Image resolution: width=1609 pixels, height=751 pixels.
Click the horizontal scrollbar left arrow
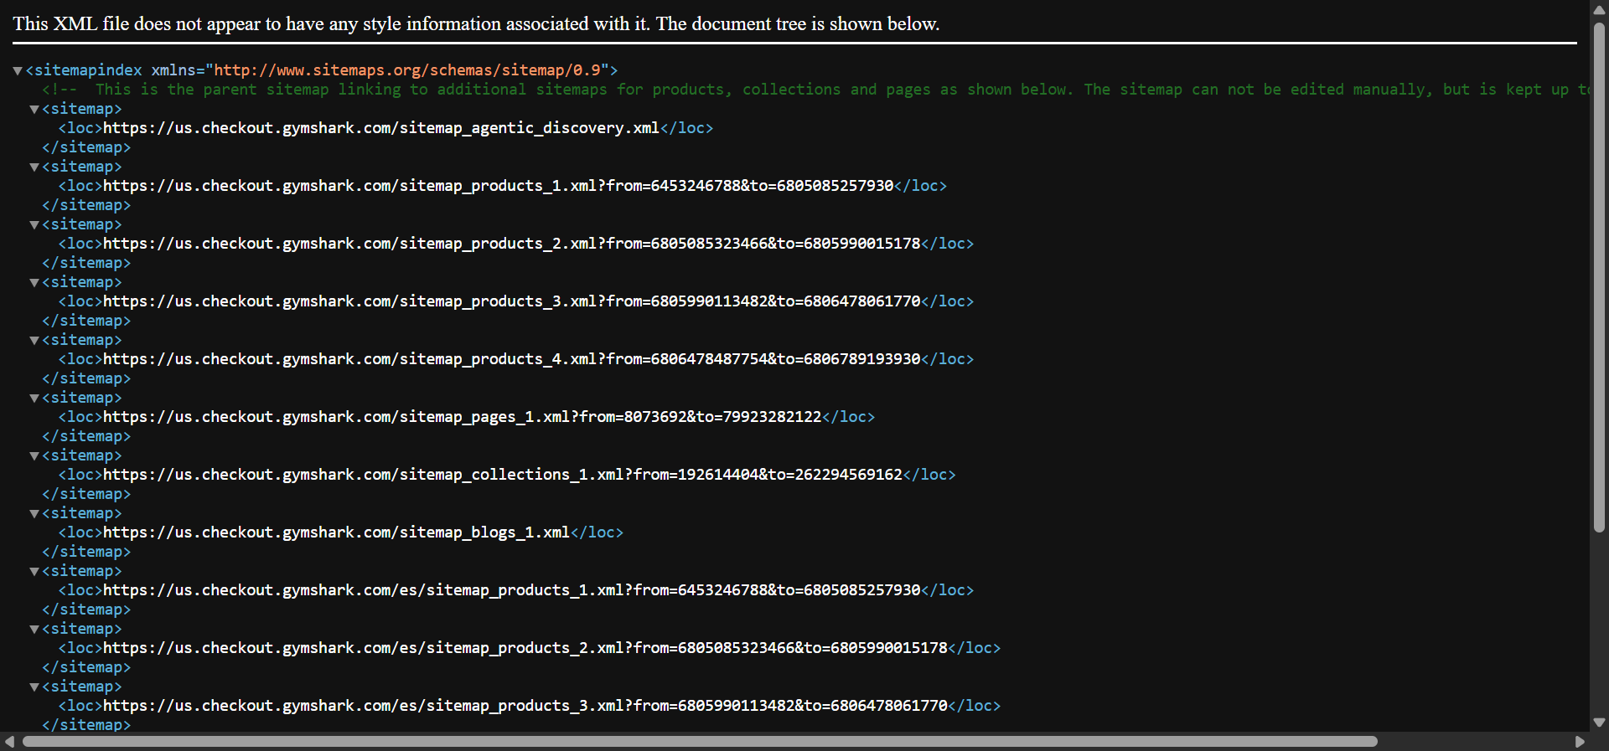tap(9, 742)
